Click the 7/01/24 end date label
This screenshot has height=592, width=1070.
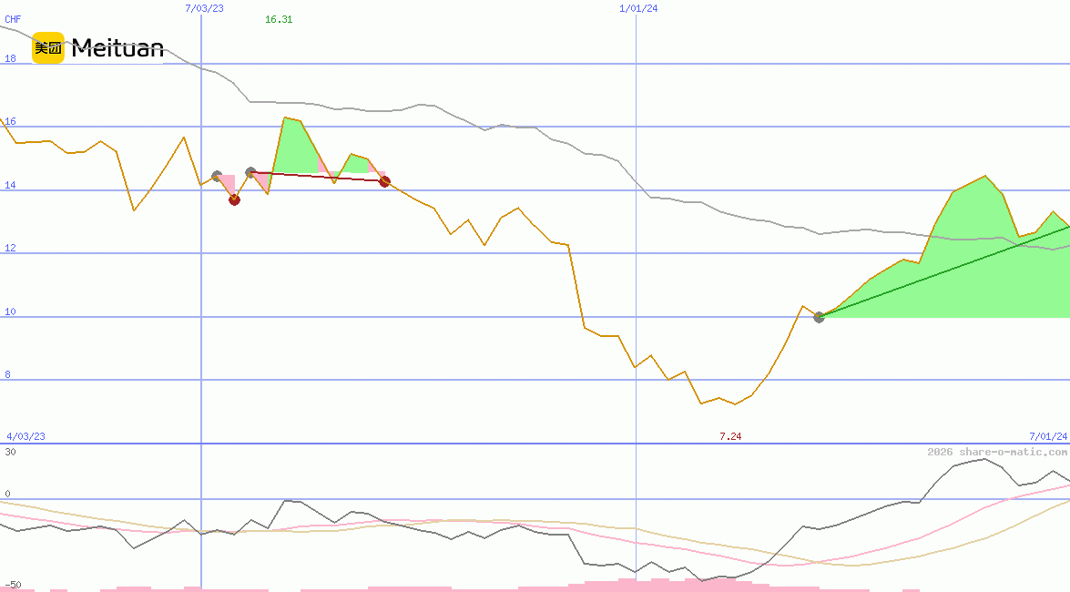click(x=1048, y=436)
